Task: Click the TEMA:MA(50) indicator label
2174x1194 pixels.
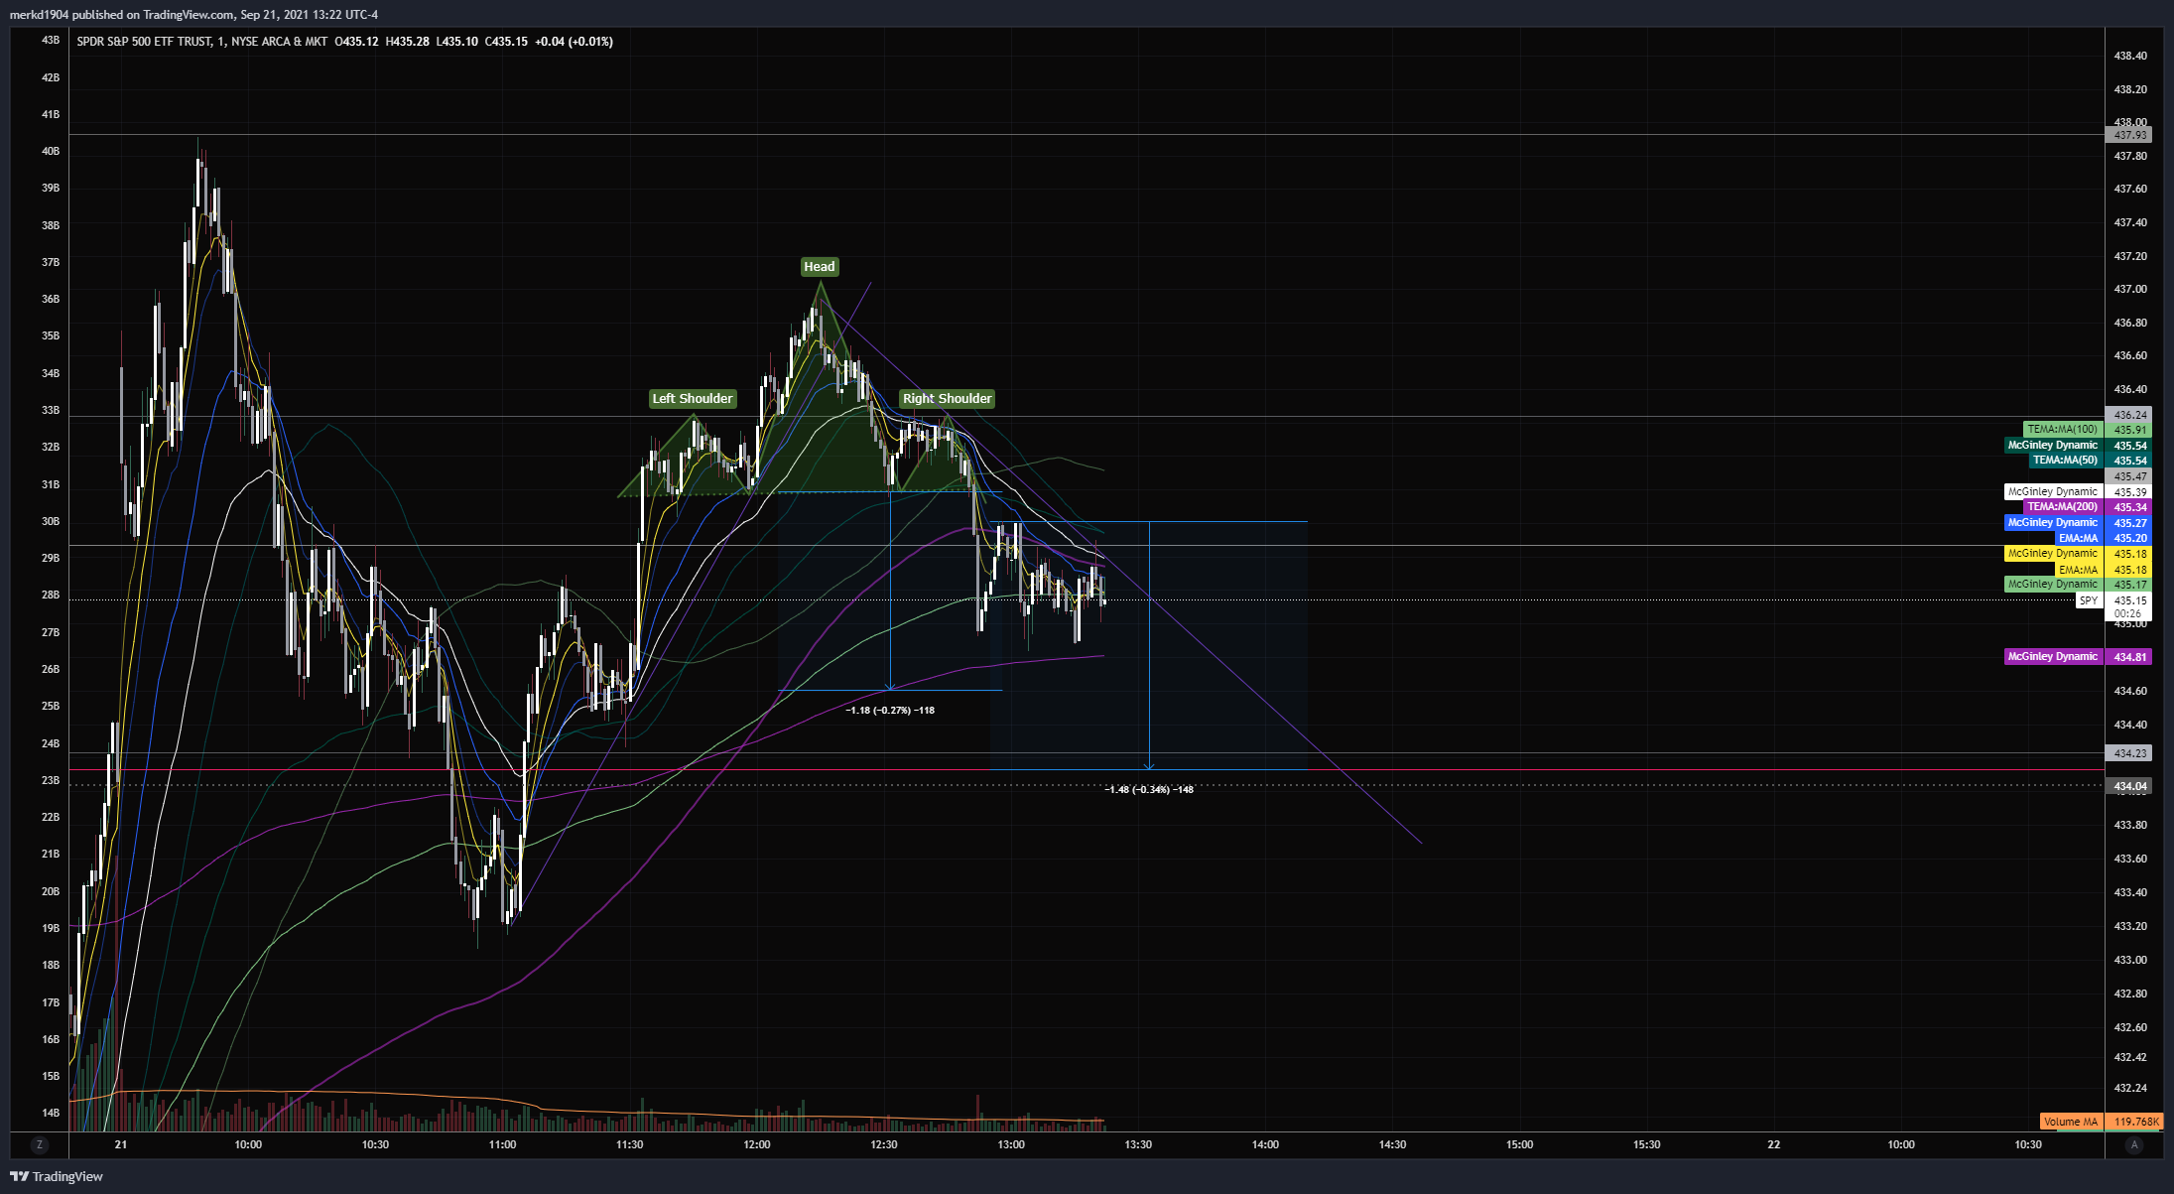Action: coord(2065,461)
